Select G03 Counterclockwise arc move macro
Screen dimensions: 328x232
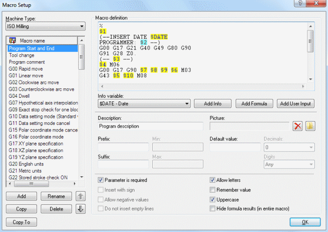(43, 89)
